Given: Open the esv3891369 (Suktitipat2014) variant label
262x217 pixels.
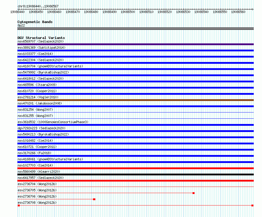Looking at the screenshot, I should pos(42,48).
